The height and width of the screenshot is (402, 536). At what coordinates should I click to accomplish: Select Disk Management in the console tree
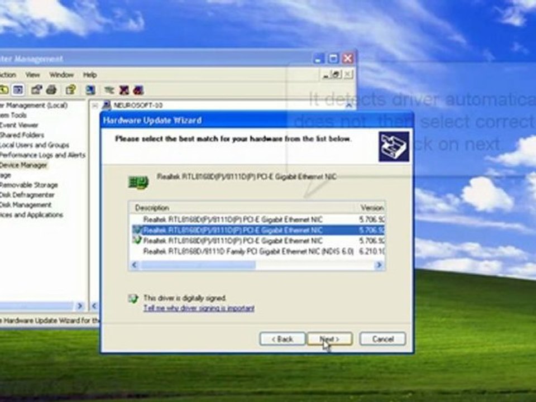tap(26, 205)
